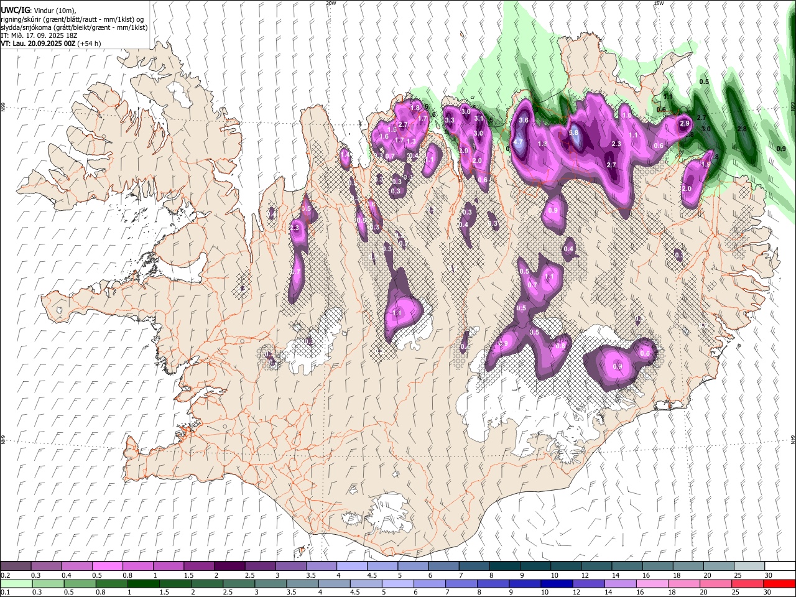Pick the medium green 0.5 rain legend swatch
The width and height of the screenshot is (796, 597).
click(79, 583)
